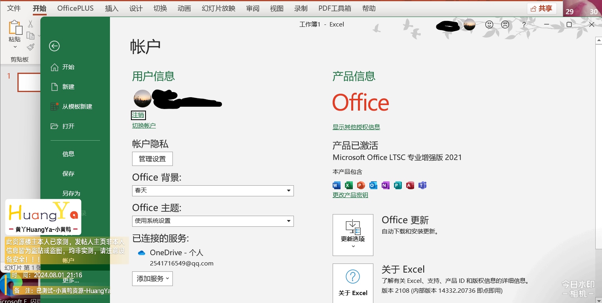Click the PowerPoint 共享 share button
602x303 pixels.
click(541, 8)
